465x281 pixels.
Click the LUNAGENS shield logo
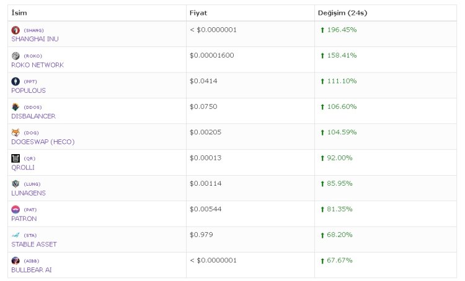coord(15,184)
